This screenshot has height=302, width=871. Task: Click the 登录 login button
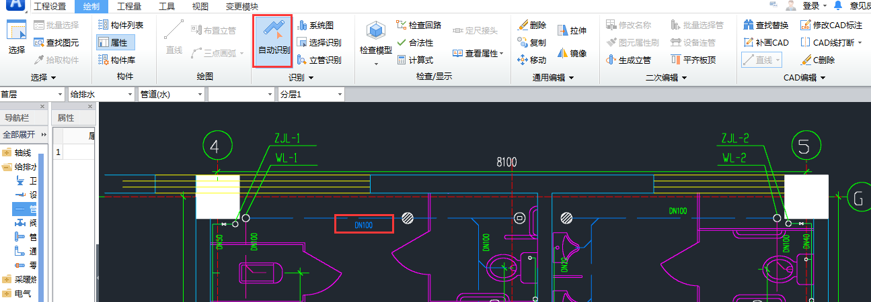[810, 6]
